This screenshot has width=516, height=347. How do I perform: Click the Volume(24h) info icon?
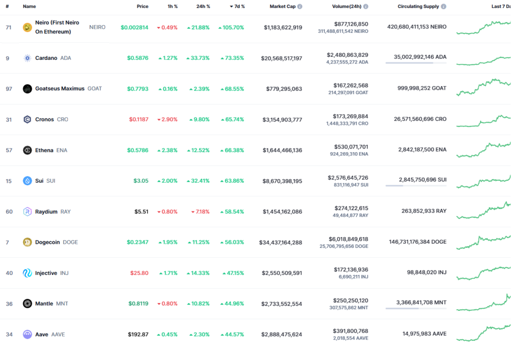366,7
